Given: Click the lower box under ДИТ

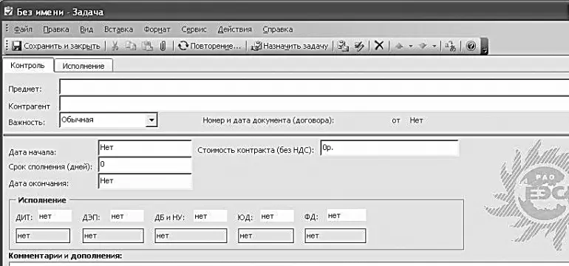Looking at the screenshot, I should click(x=43, y=236).
